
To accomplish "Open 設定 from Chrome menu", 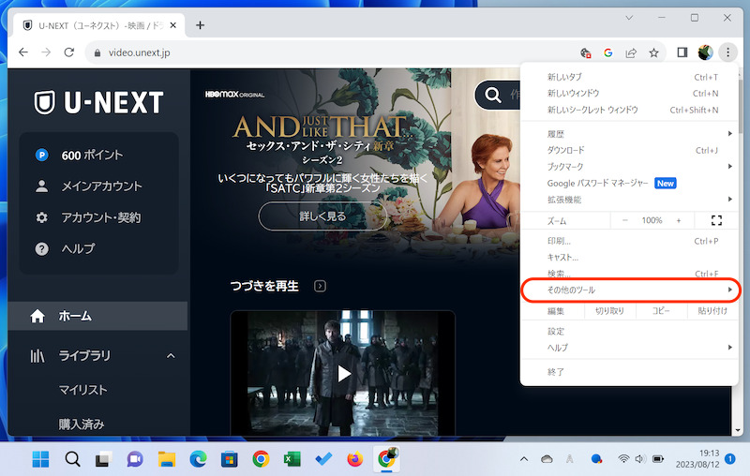I will (x=629, y=331).
